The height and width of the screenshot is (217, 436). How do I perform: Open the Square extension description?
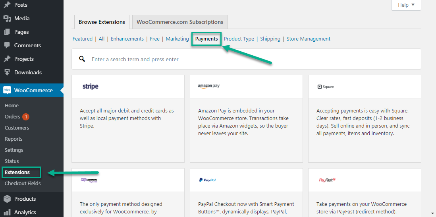363,122
